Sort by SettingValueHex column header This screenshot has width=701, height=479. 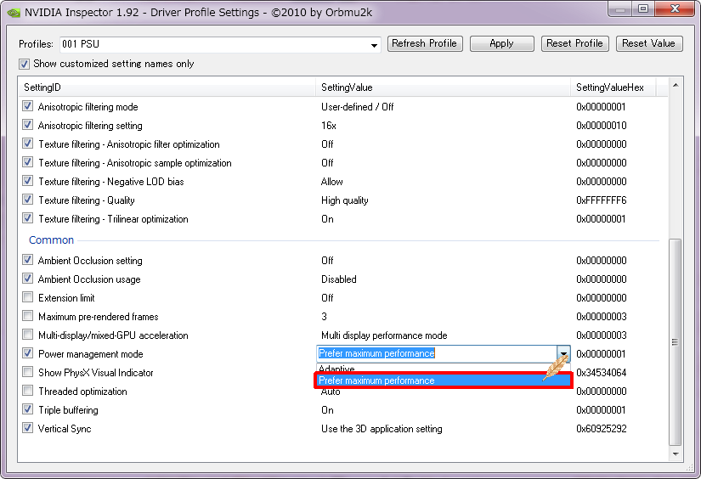613,87
